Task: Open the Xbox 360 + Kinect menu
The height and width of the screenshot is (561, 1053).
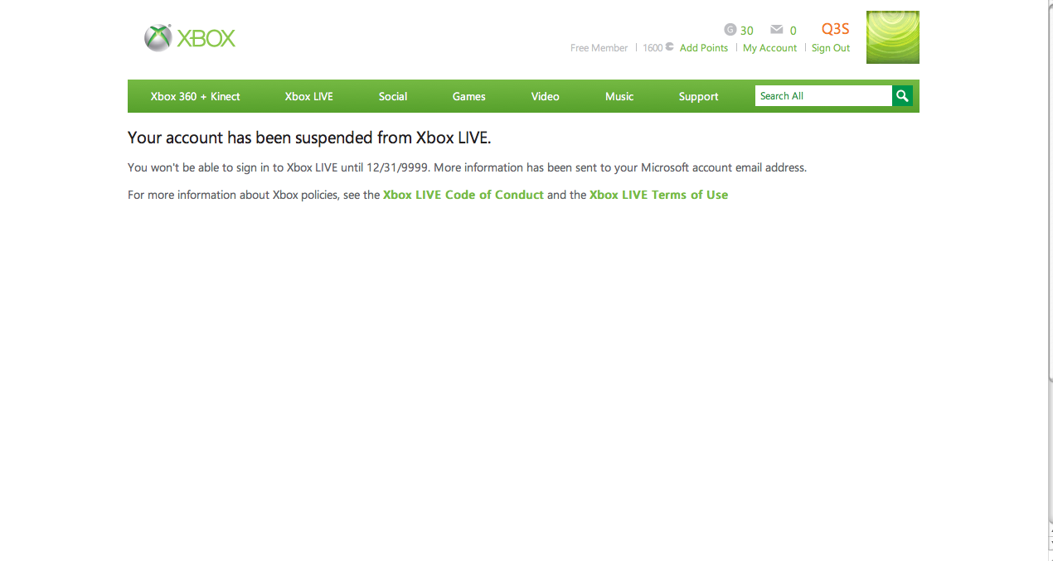Action: (196, 96)
